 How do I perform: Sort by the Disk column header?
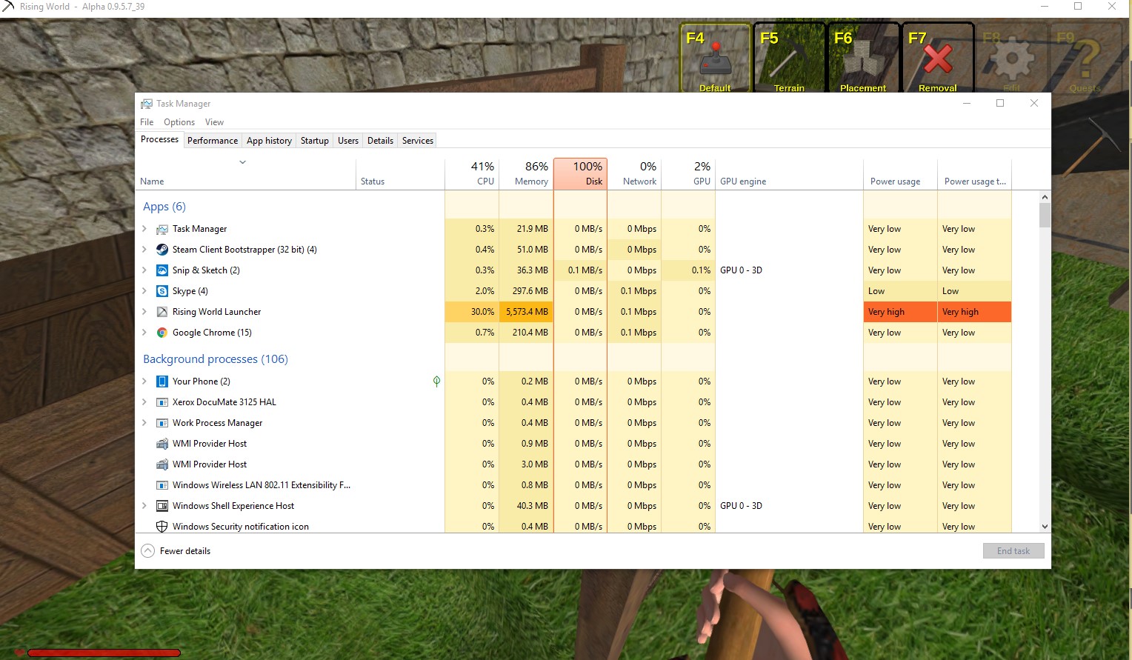pos(580,174)
